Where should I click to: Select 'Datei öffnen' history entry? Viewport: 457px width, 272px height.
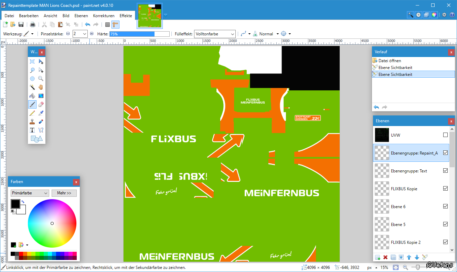pyautogui.click(x=390, y=61)
